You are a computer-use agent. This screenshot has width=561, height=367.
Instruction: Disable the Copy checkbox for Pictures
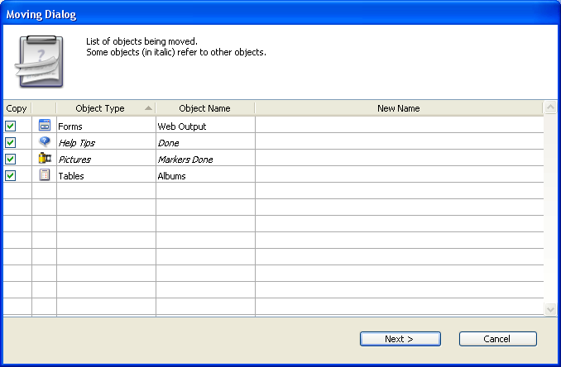point(11,160)
